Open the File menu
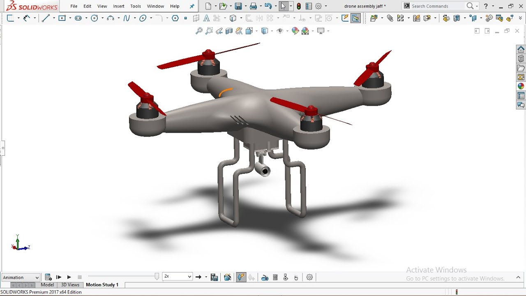The width and height of the screenshot is (526, 296). (74, 6)
